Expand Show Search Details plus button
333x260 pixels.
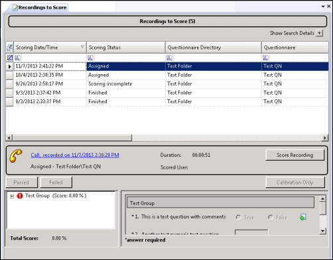click(319, 33)
